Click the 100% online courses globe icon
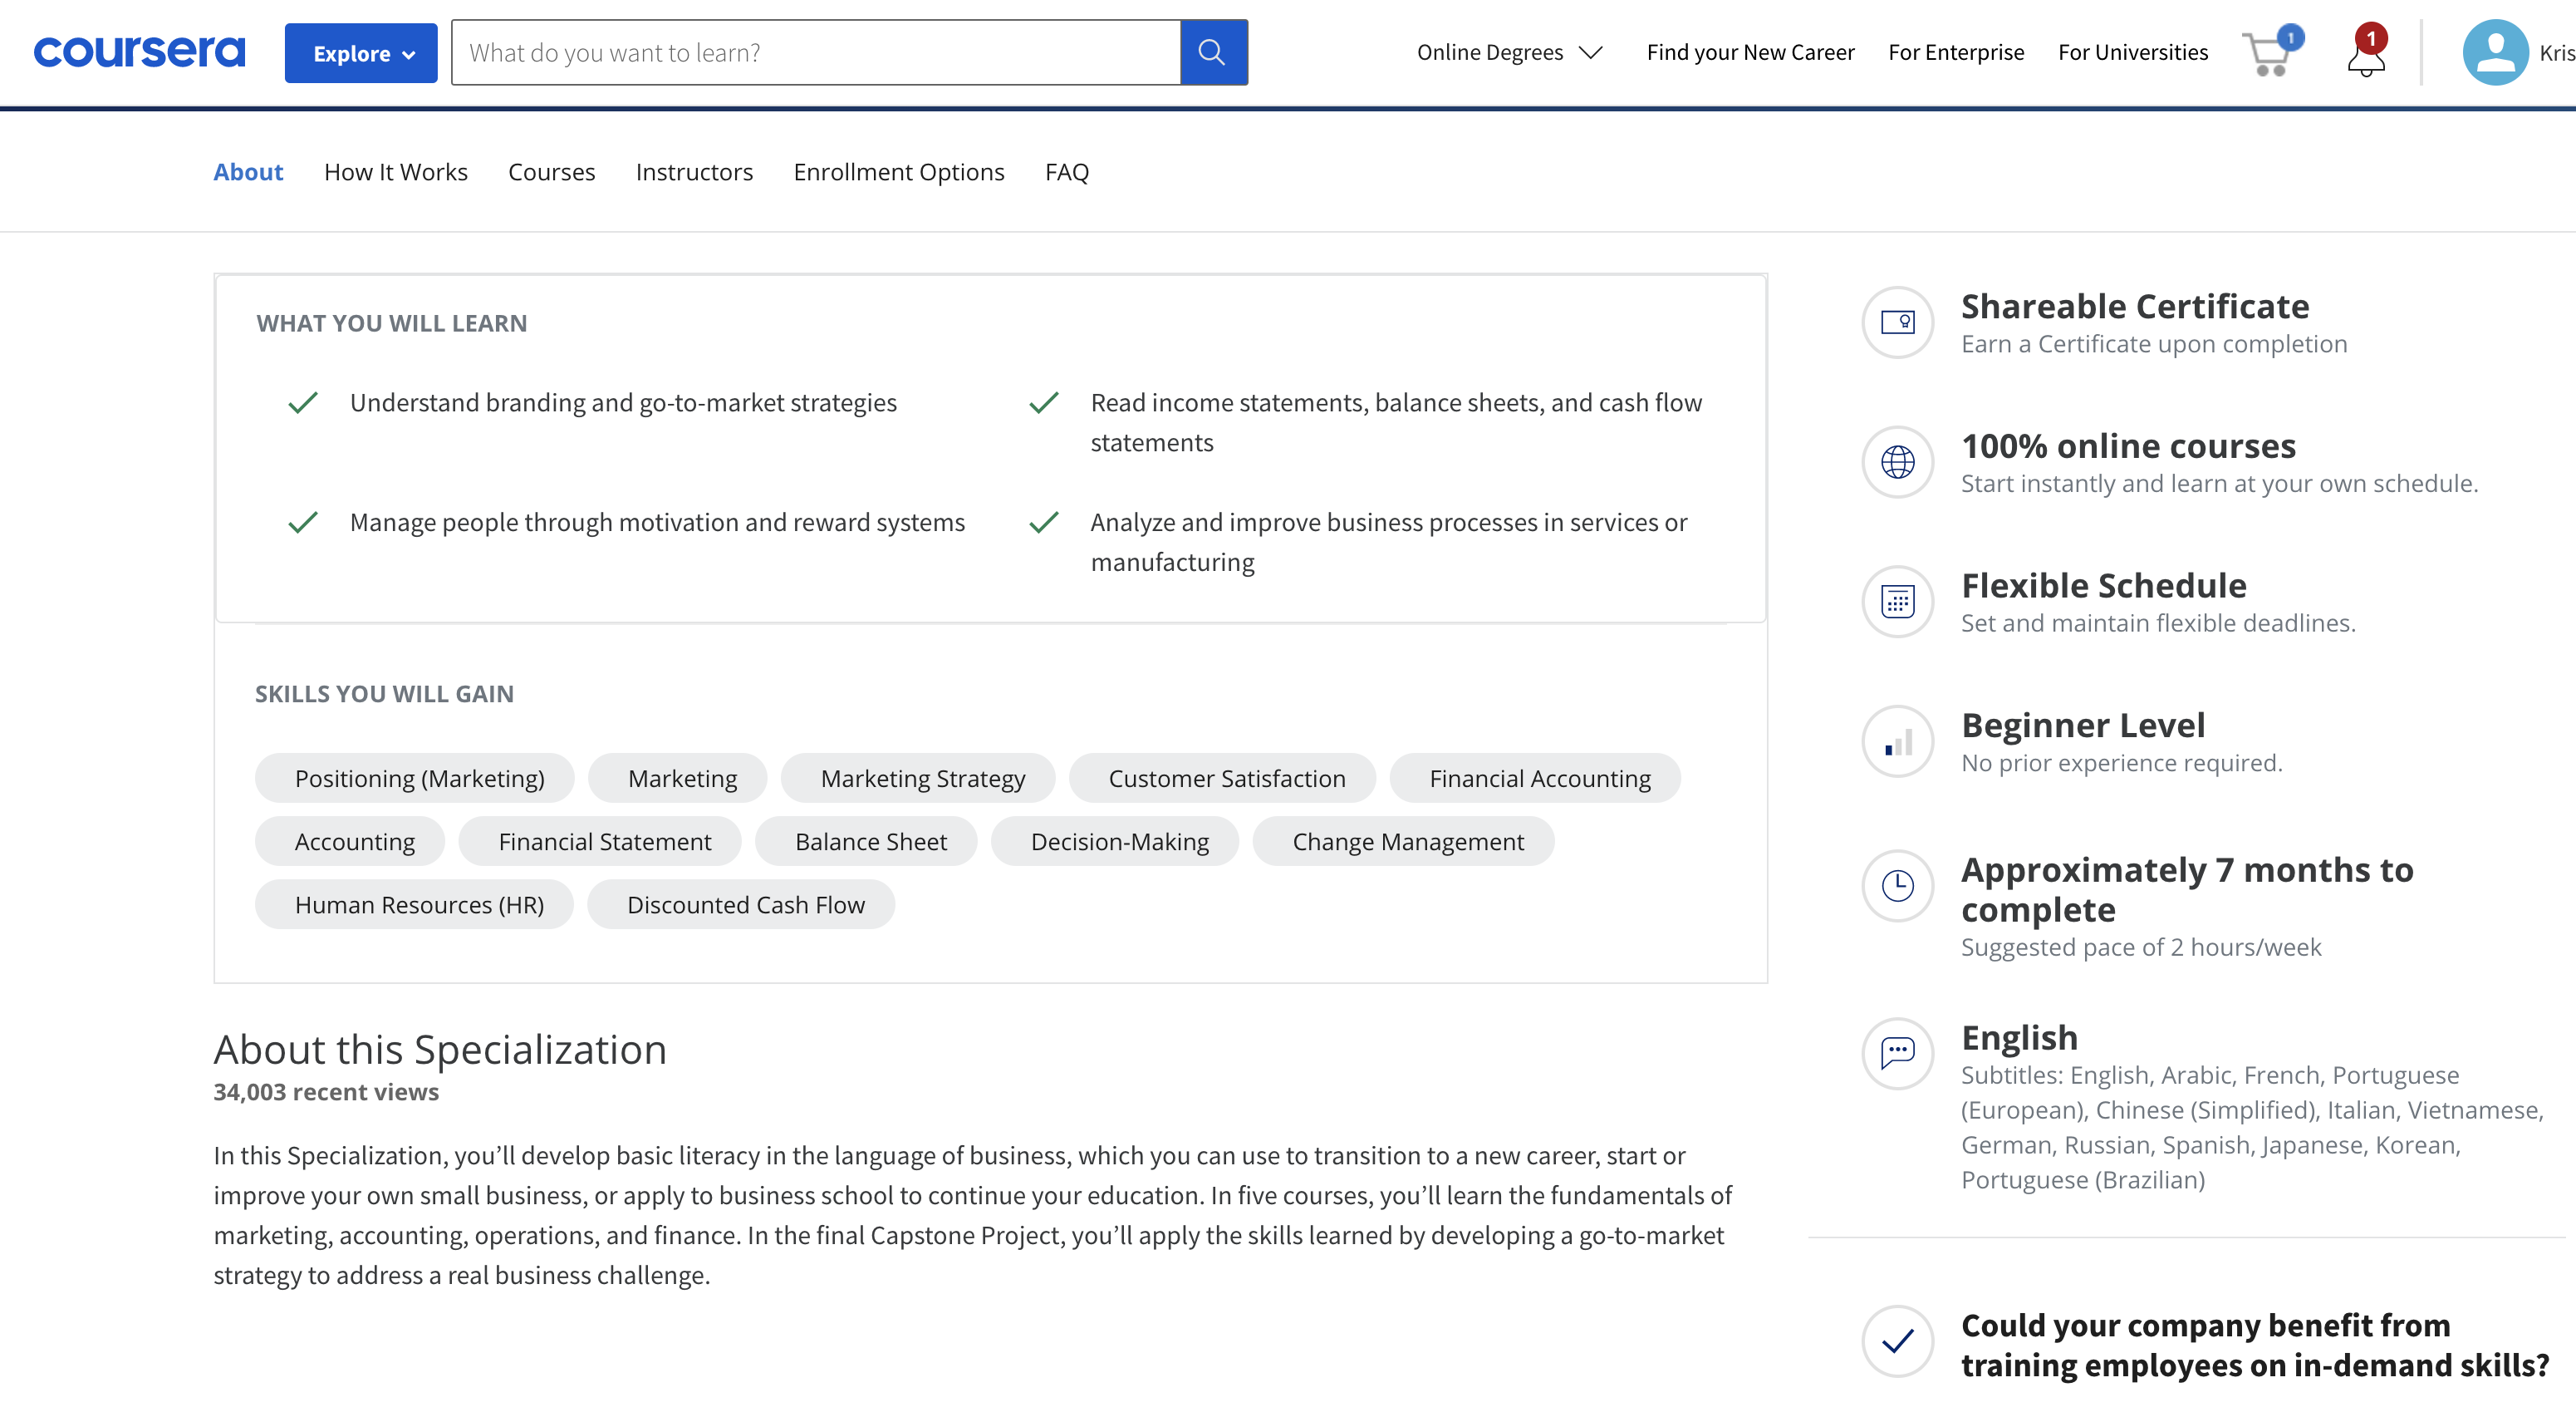 [1896, 460]
